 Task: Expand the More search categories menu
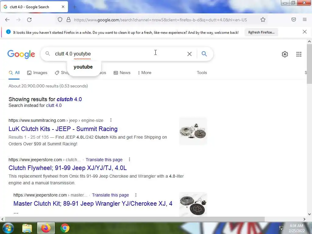coord(145,73)
